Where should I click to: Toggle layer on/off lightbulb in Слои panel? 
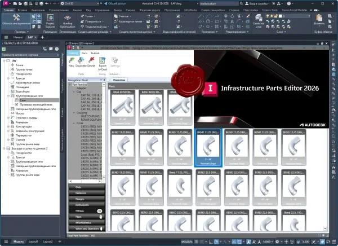point(268,16)
